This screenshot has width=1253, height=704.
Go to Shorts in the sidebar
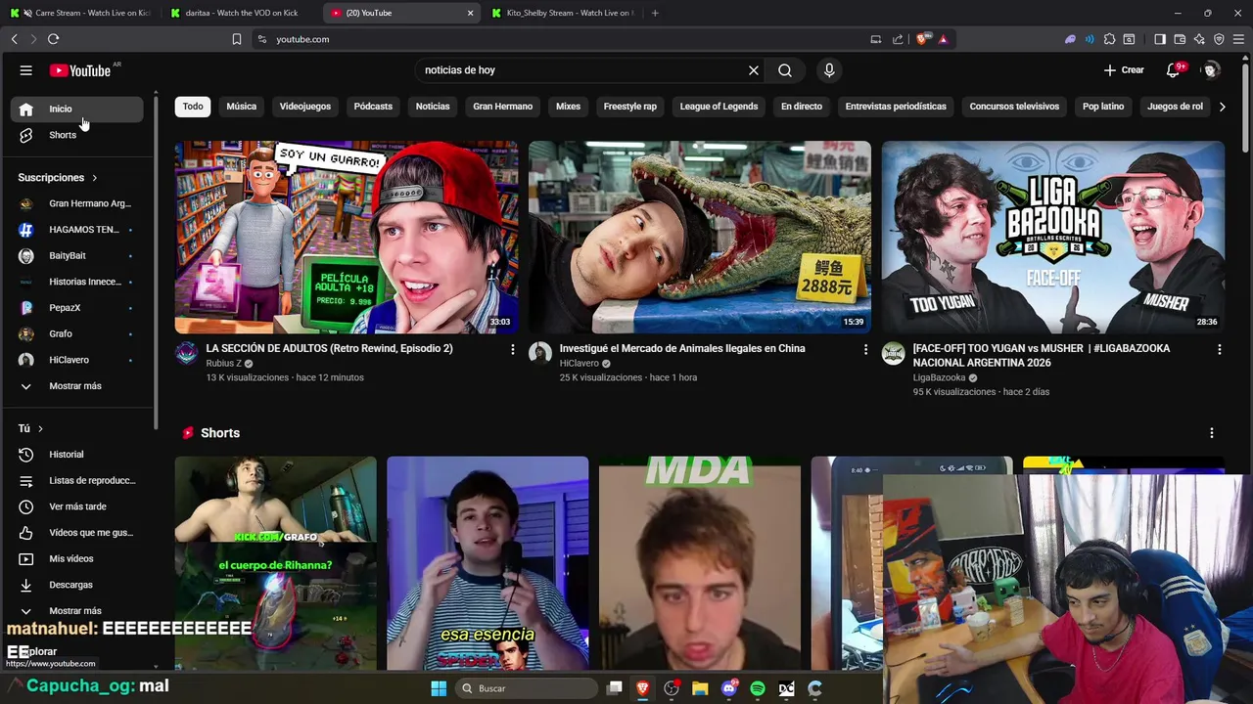coord(76,135)
